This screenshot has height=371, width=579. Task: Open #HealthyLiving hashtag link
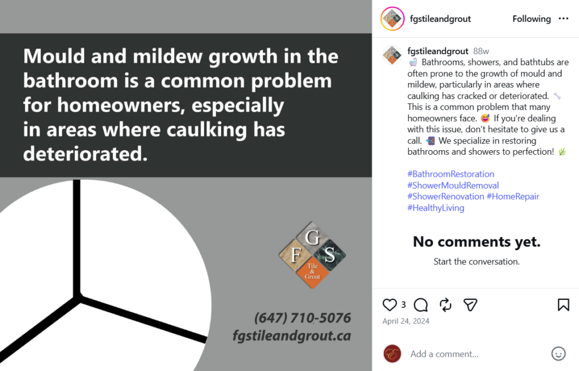coord(435,208)
